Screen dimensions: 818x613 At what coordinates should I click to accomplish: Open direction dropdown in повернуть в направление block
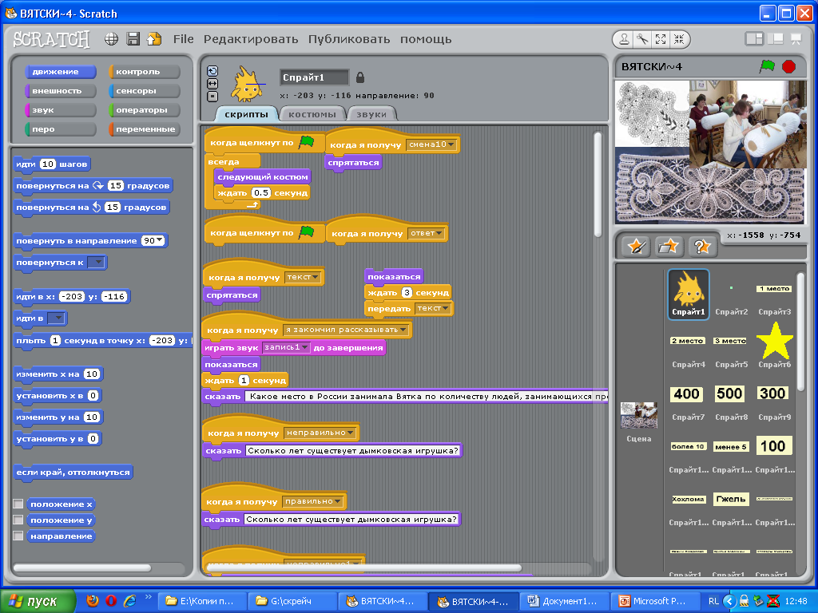[x=160, y=240]
